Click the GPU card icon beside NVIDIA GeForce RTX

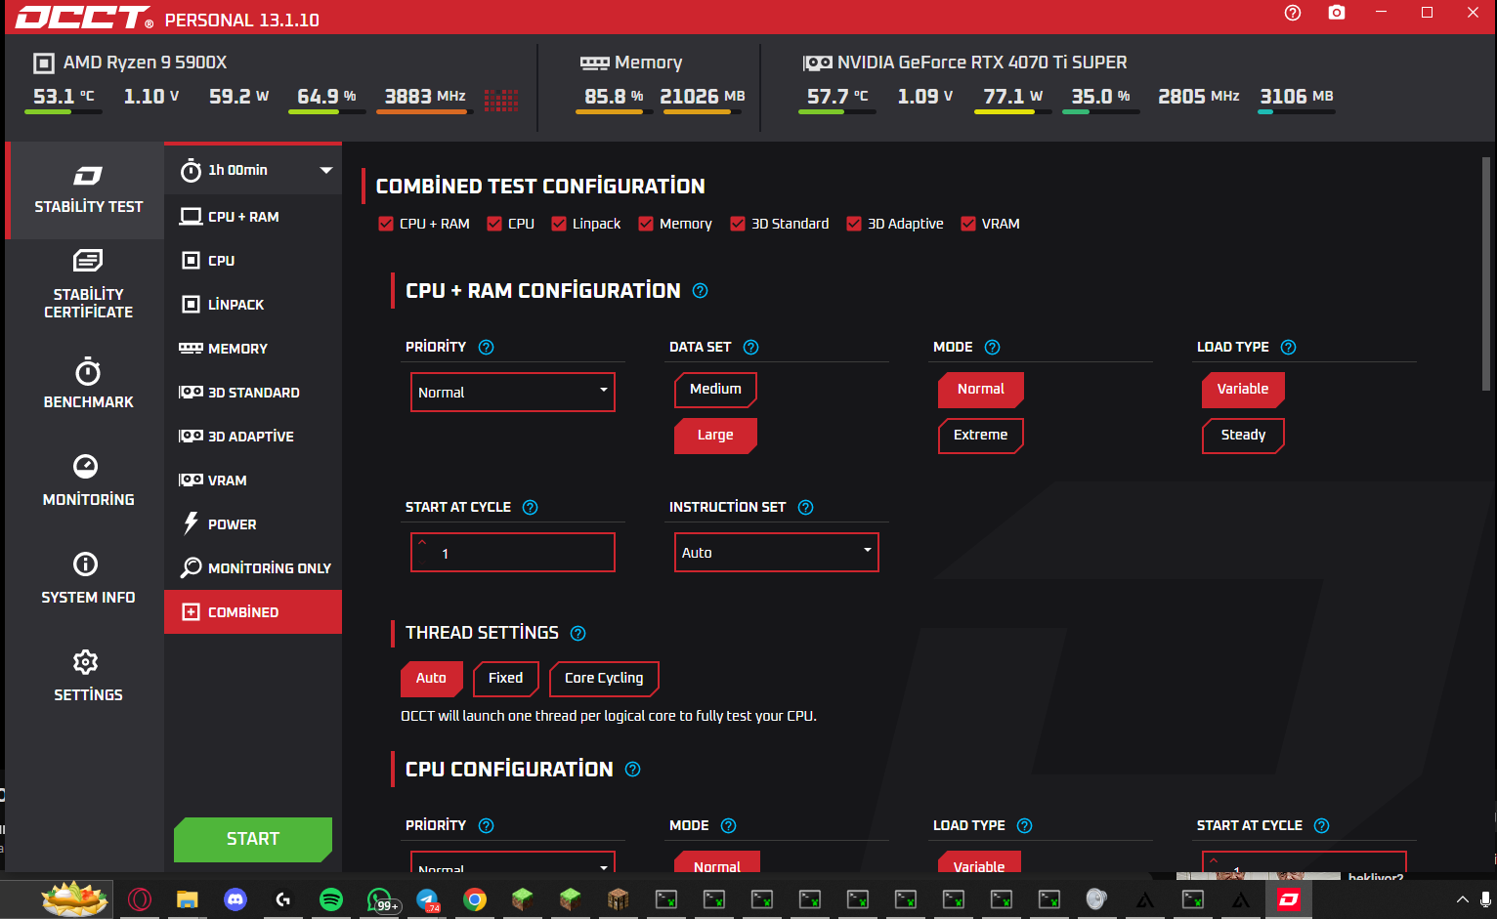click(x=817, y=63)
